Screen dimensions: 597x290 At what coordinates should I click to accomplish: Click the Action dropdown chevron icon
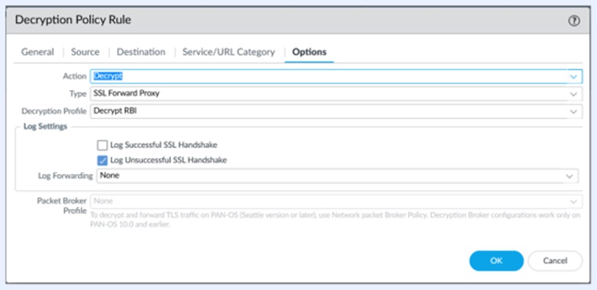[573, 76]
